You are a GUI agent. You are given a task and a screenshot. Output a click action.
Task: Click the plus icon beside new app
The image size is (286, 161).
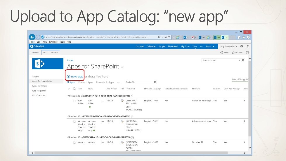point(68,77)
